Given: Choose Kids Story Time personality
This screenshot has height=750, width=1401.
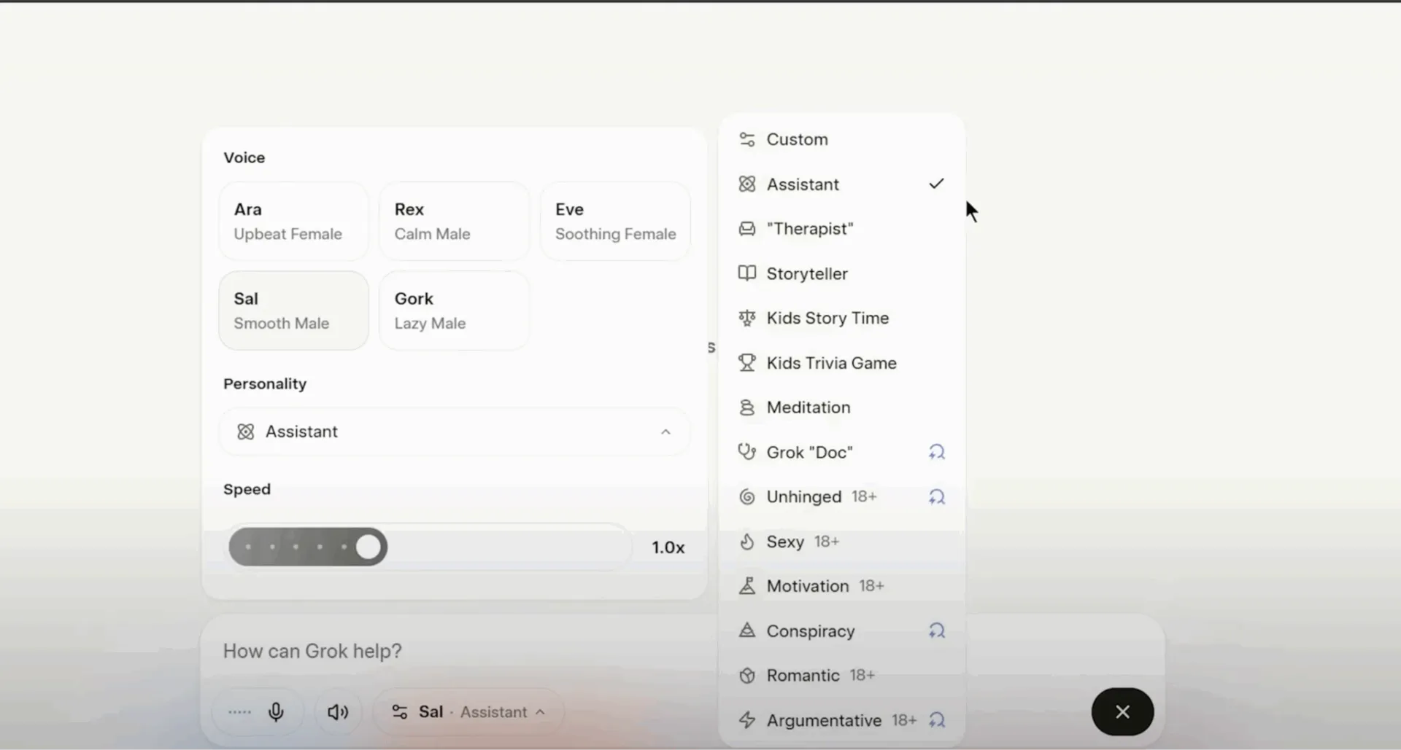Looking at the screenshot, I should (x=841, y=318).
